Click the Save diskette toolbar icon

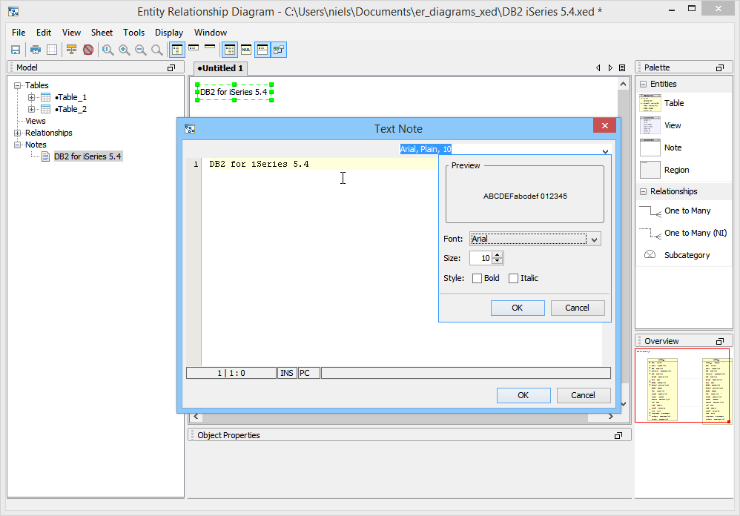pos(16,50)
